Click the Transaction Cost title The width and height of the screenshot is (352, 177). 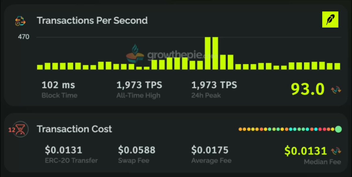75,129
